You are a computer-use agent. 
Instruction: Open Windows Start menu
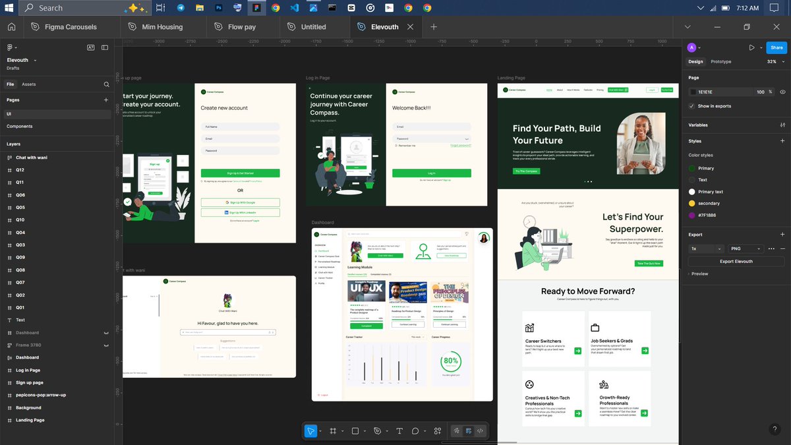click(x=9, y=8)
